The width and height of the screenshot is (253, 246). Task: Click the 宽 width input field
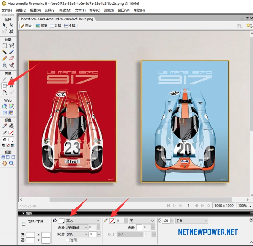30,234
